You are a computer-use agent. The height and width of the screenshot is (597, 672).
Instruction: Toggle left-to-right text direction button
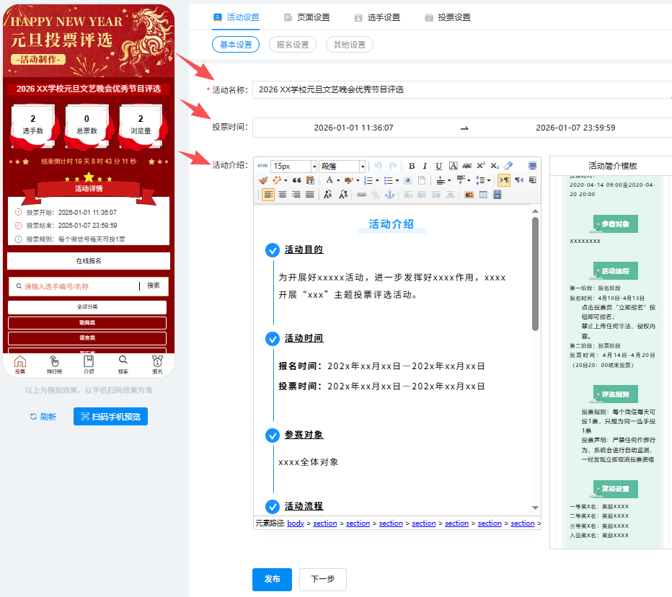click(x=504, y=180)
